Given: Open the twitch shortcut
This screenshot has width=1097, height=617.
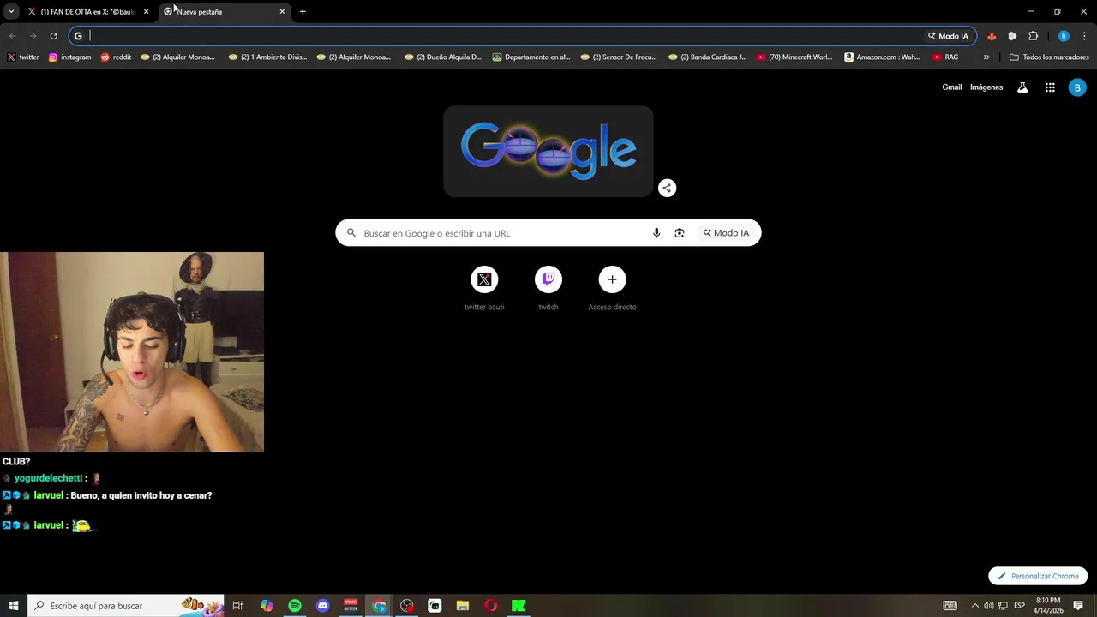Looking at the screenshot, I should [548, 288].
